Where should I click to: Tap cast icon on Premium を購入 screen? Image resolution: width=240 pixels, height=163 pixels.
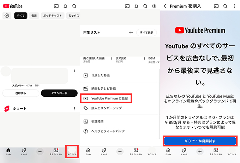coord(216,6)
